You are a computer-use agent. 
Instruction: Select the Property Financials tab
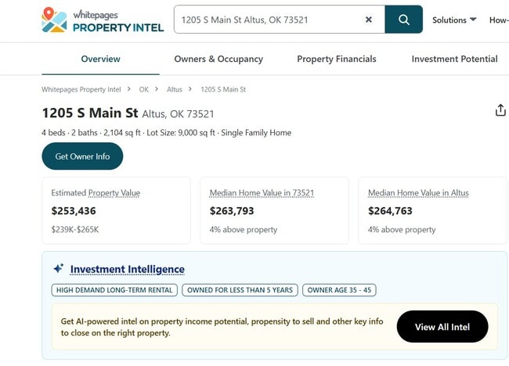coord(337,59)
